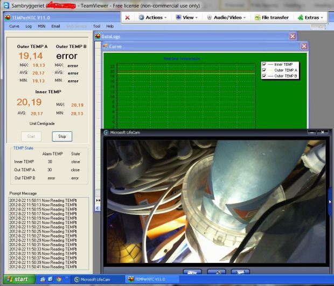The height and width of the screenshot is (286, 334).
Task: Open the View dropdown menu
Action: (189, 17)
